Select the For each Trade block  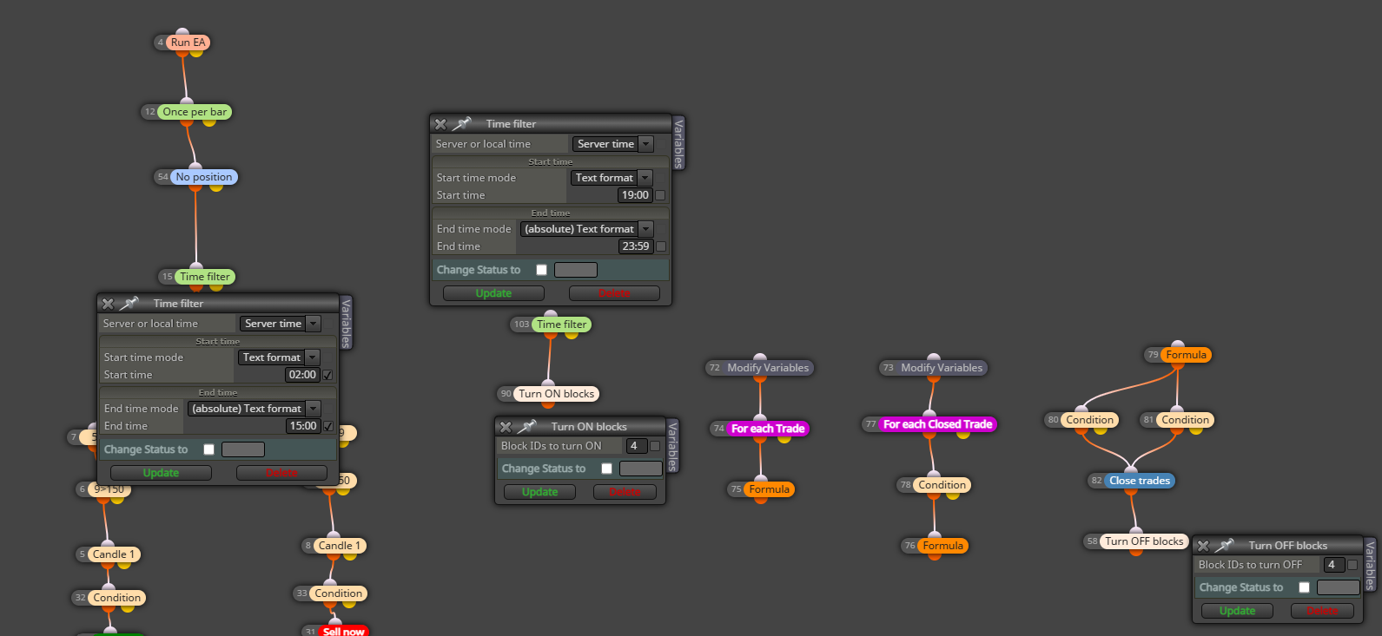click(768, 429)
